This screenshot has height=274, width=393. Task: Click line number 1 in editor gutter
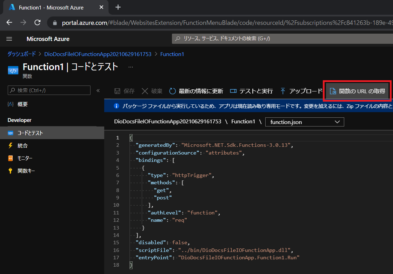[118, 138]
